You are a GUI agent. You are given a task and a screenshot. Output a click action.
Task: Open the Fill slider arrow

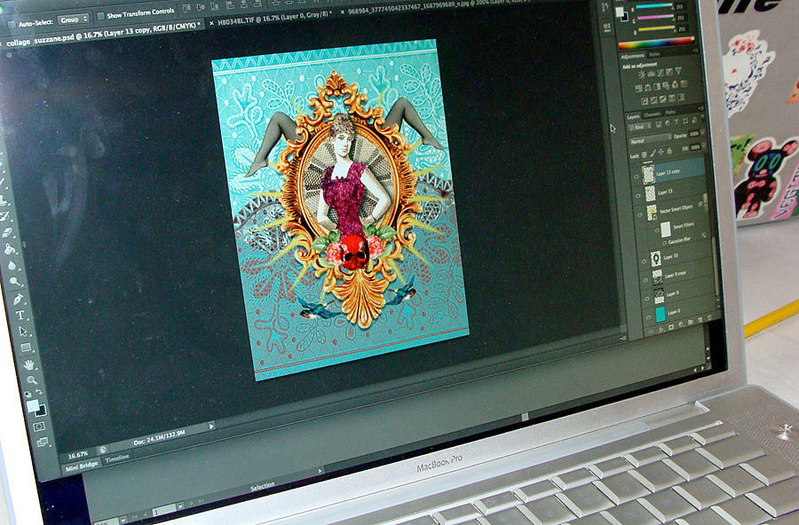click(x=704, y=145)
